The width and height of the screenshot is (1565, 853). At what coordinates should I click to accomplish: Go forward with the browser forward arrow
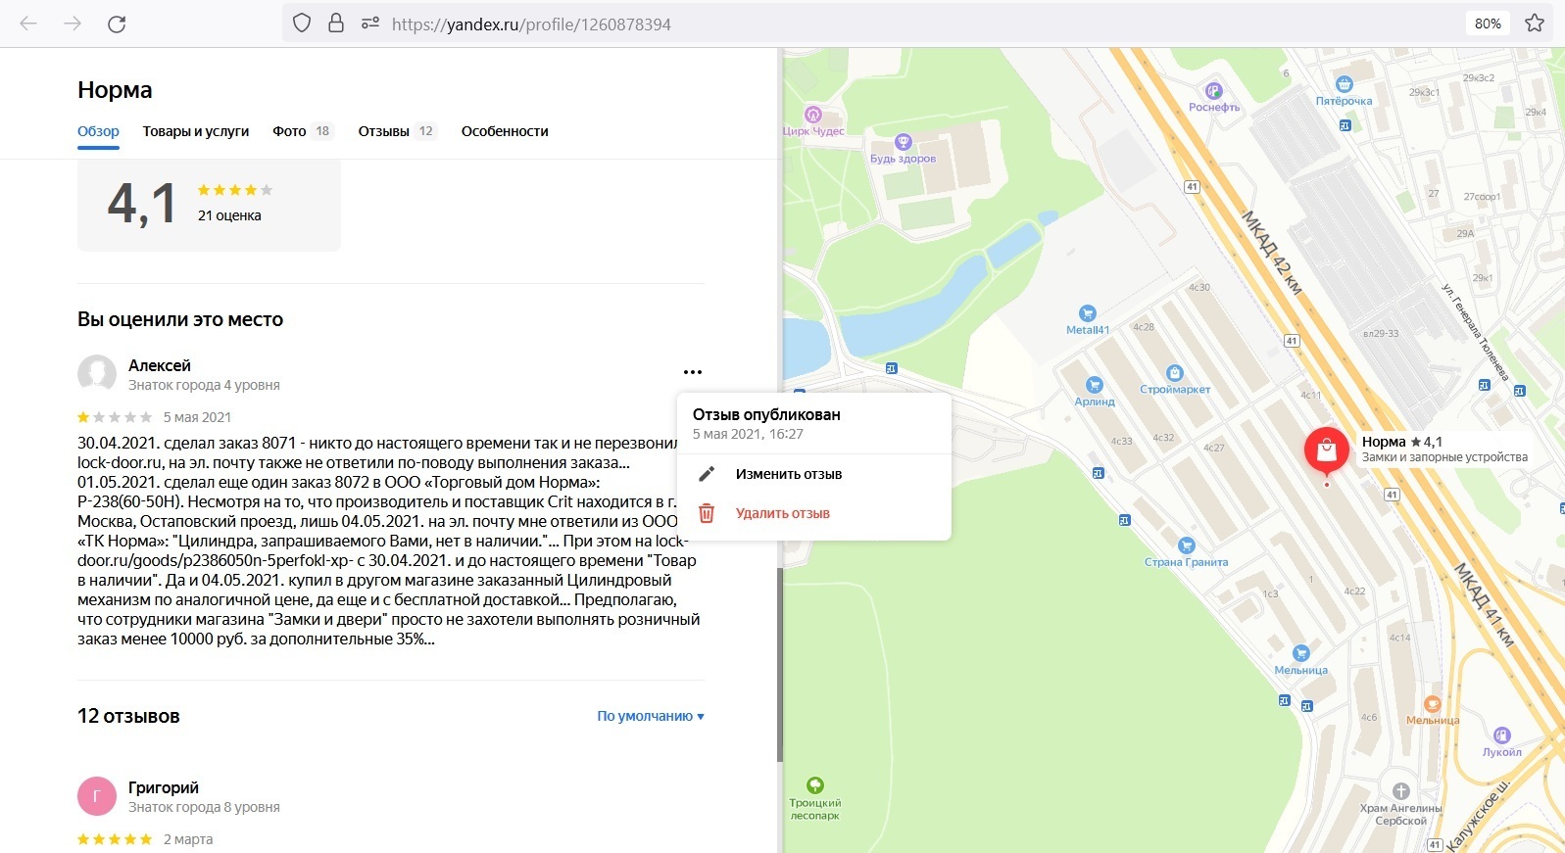pos(73,24)
